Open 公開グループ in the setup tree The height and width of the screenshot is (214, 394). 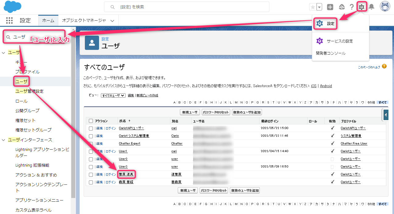pyautogui.click(x=27, y=110)
